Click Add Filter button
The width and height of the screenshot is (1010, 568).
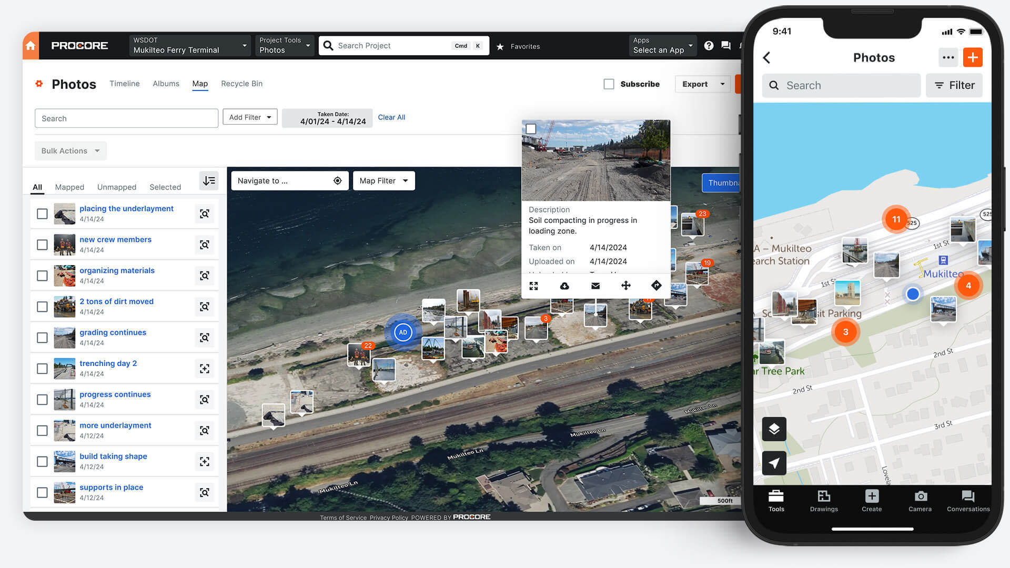(250, 117)
